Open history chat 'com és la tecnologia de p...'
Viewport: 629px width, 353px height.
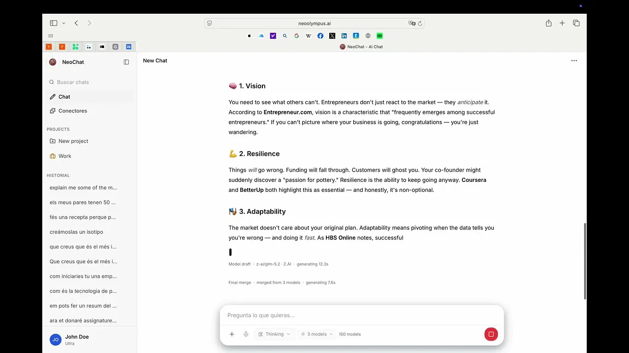tap(84, 291)
